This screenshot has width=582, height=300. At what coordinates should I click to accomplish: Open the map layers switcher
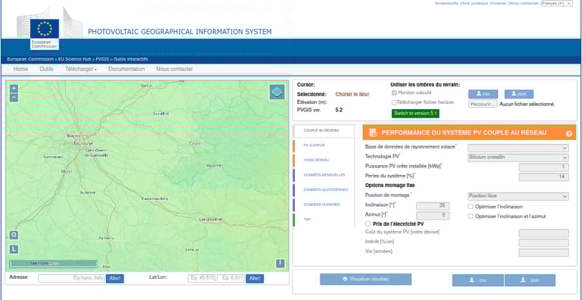point(277,92)
